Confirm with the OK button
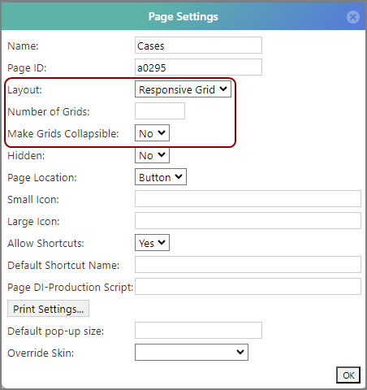 tap(348, 375)
